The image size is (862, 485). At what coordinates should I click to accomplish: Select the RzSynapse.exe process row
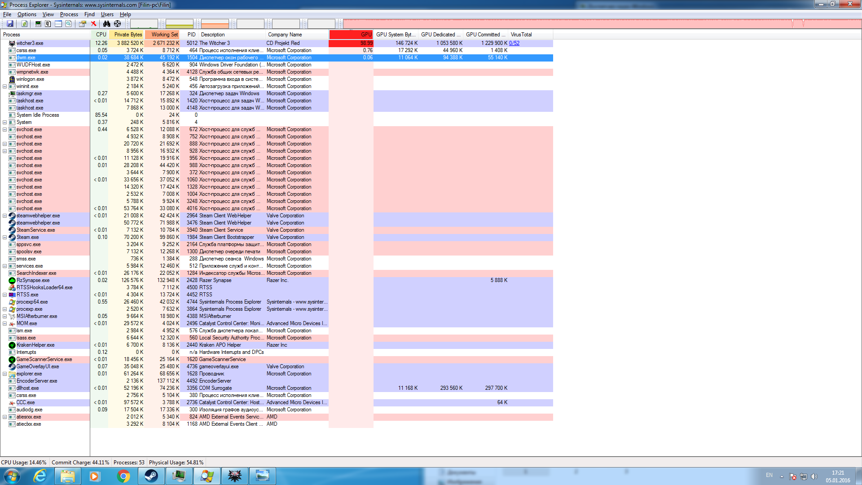click(x=33, y=280)
